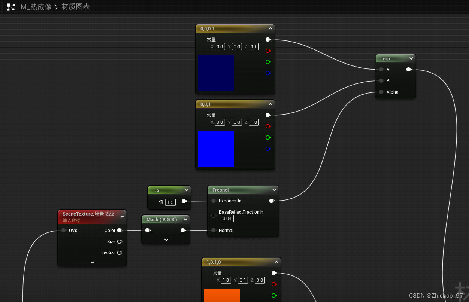Screen dimensions: 469x302
Task: Collapse the 1,0.1,0 constant node
Action: 276,262
